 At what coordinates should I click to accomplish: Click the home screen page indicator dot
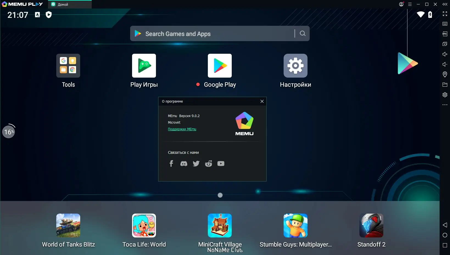pos(220,195)
